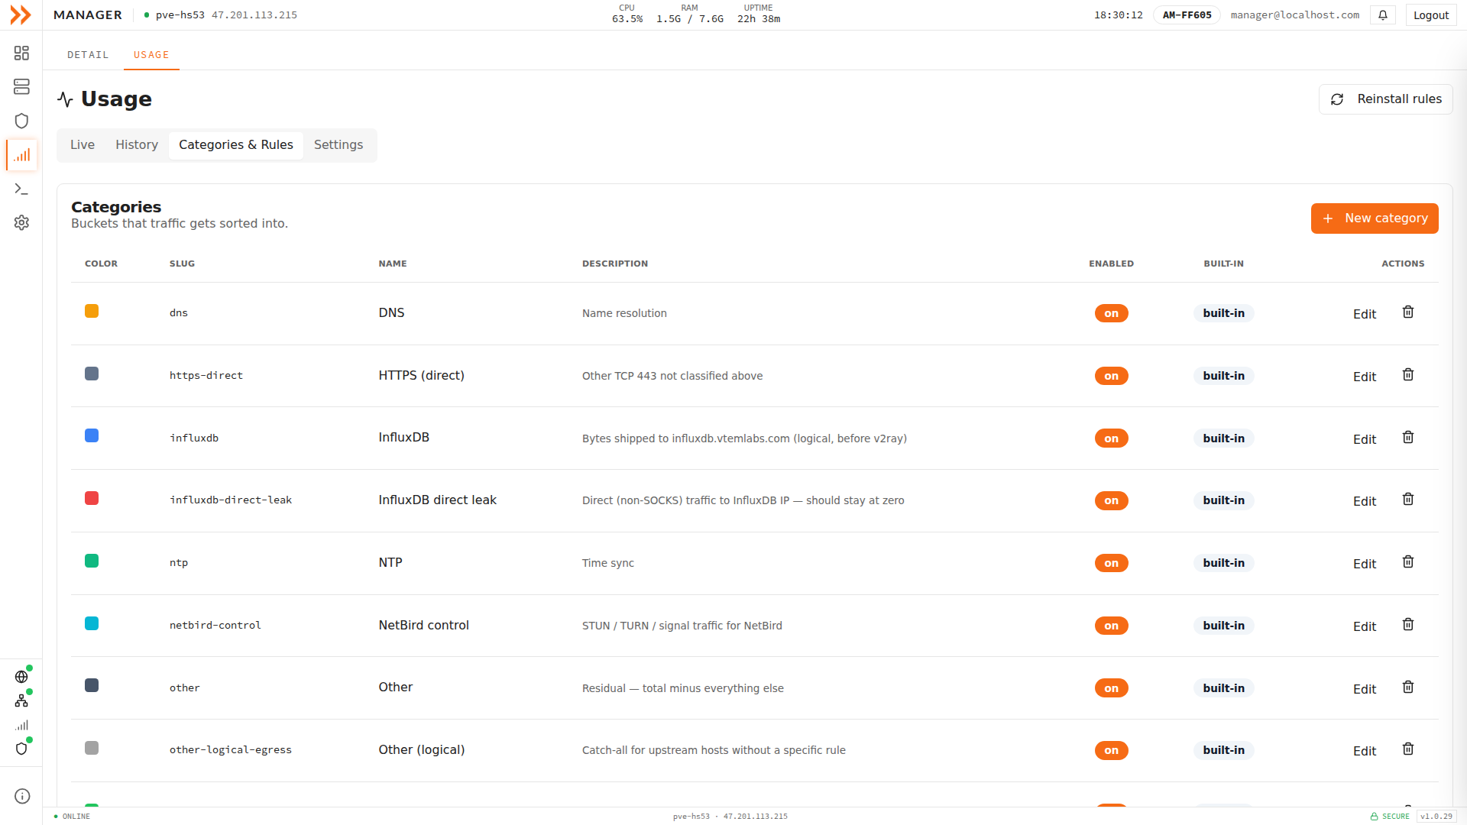Click Reinstall rules button
Viewport: 1467px width, 825px height.
(x=1385, y=99)
